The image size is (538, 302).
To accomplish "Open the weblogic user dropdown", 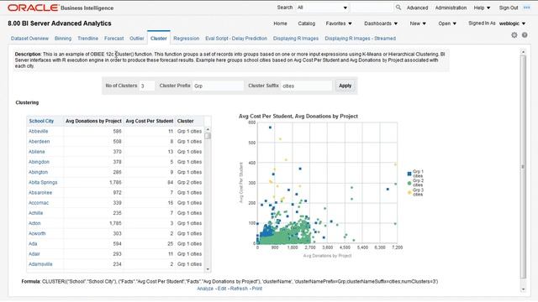I will click(x=512, y=23).
